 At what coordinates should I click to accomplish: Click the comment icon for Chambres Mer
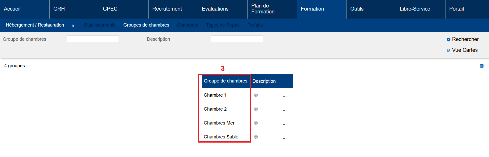tap(256, 123)
